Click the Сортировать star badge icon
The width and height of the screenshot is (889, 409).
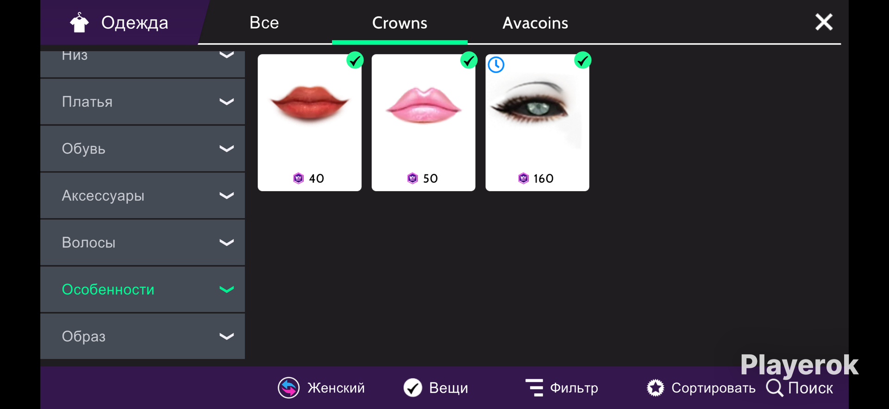pos(655,388)
